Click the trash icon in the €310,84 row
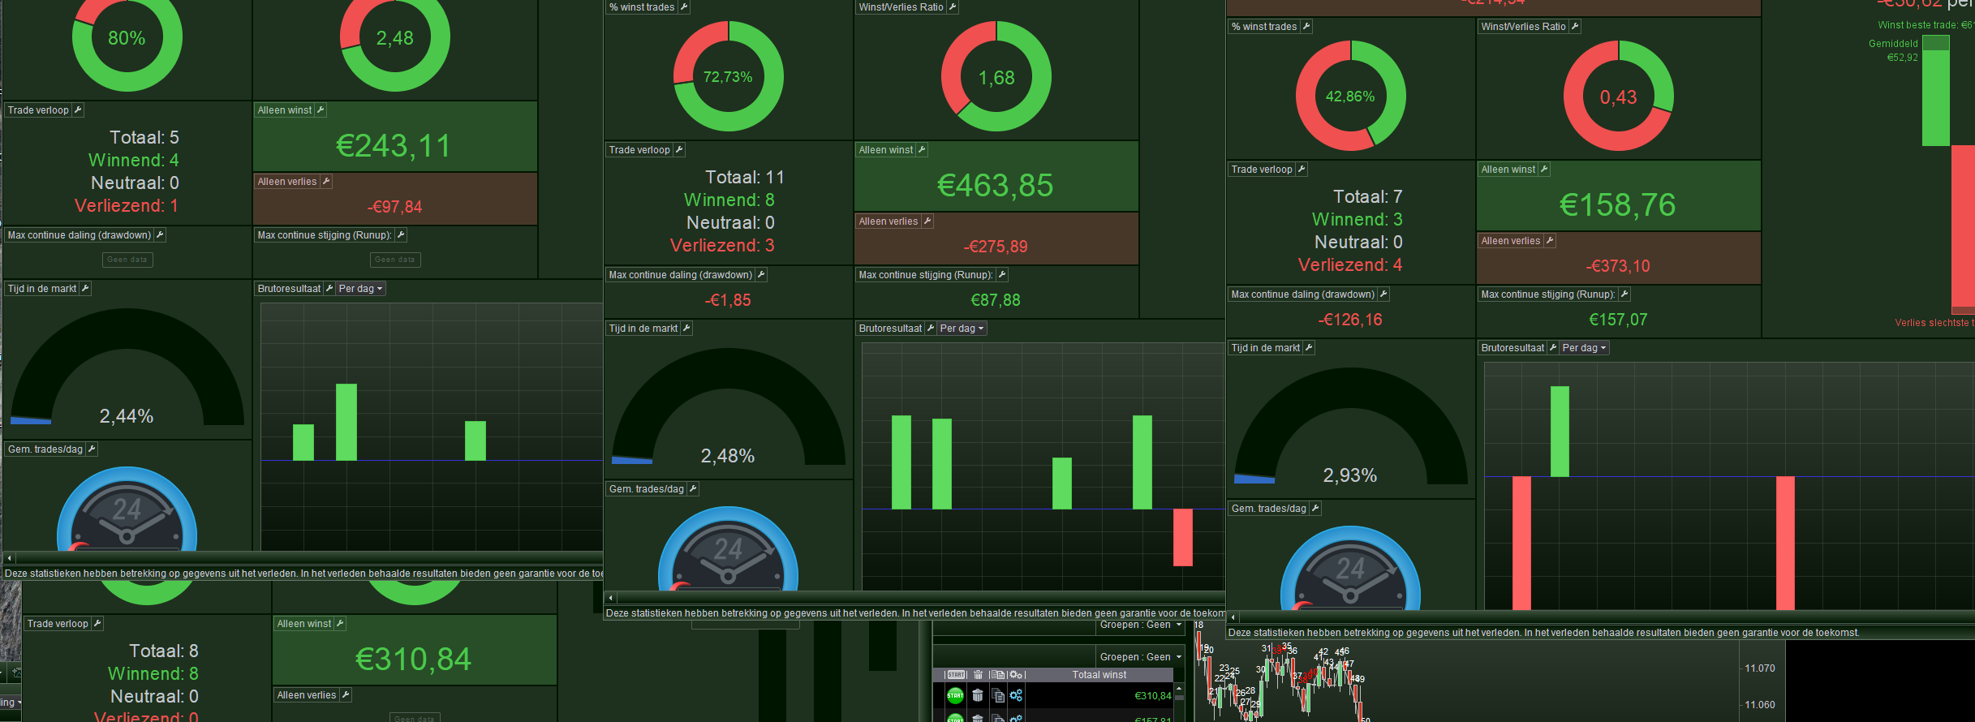 coord(978,695)
